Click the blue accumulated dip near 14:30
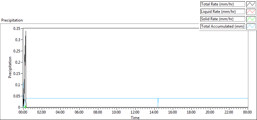Image resolution: width=257 pixels, height=120 pixels. 158,103
